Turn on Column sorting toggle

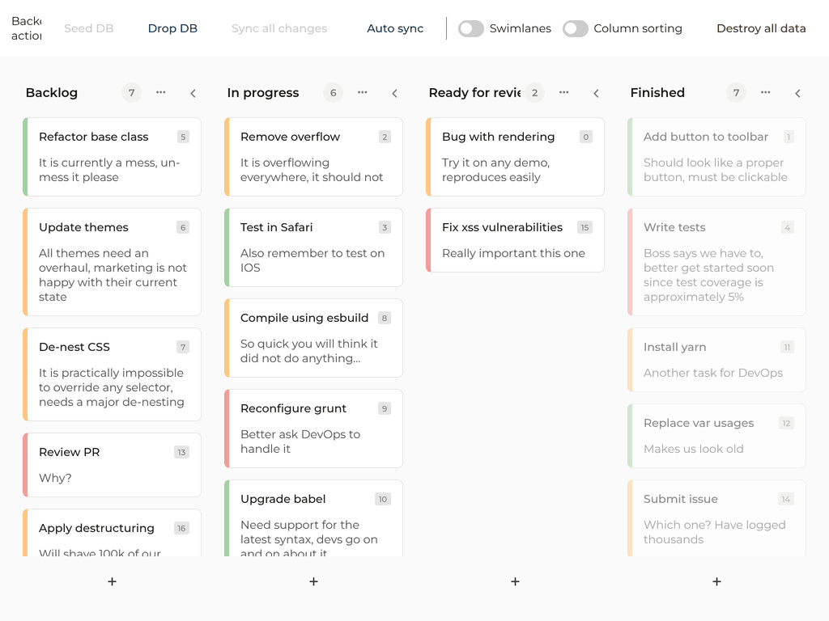point(576,28)
